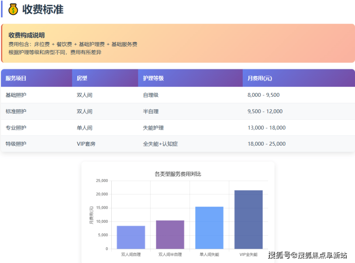This screenshot has width=355, height=263.
Task: Click the 搜狐号@搜狐焦点阜新站 watermark
Action: pyautogui.click(x=307, y=255)
